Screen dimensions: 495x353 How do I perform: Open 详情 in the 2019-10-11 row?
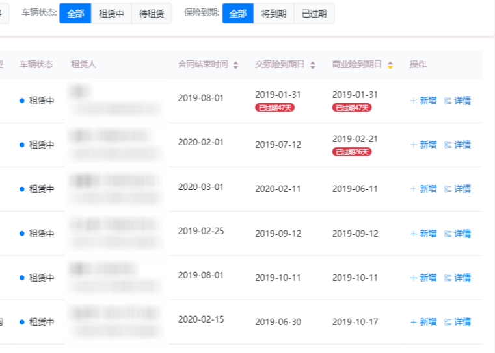pos(457,278)
